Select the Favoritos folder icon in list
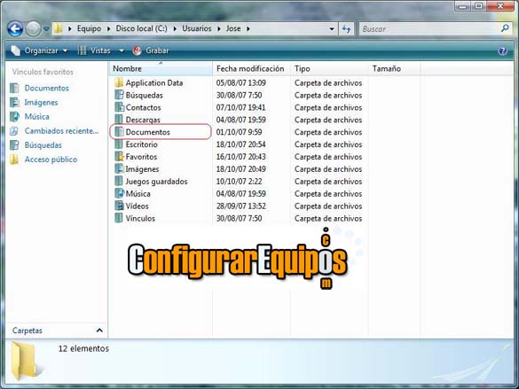Image resolution: width=519 pixels, height=389 pixels. click(x=119, y=156)
